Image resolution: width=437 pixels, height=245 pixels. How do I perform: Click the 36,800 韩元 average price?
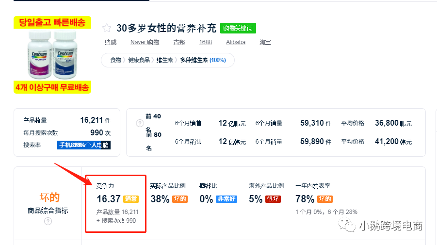tap(393, 123)
